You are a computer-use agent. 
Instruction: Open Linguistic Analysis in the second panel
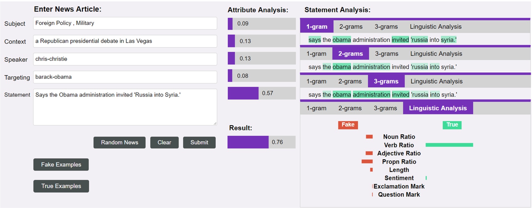tap(436, 54)
